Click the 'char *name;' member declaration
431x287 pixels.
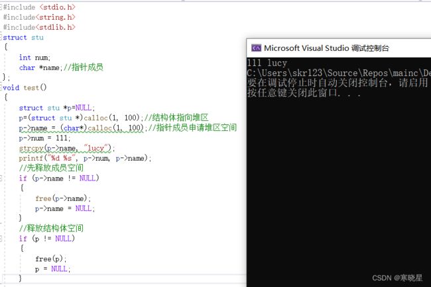click(40, 67)
